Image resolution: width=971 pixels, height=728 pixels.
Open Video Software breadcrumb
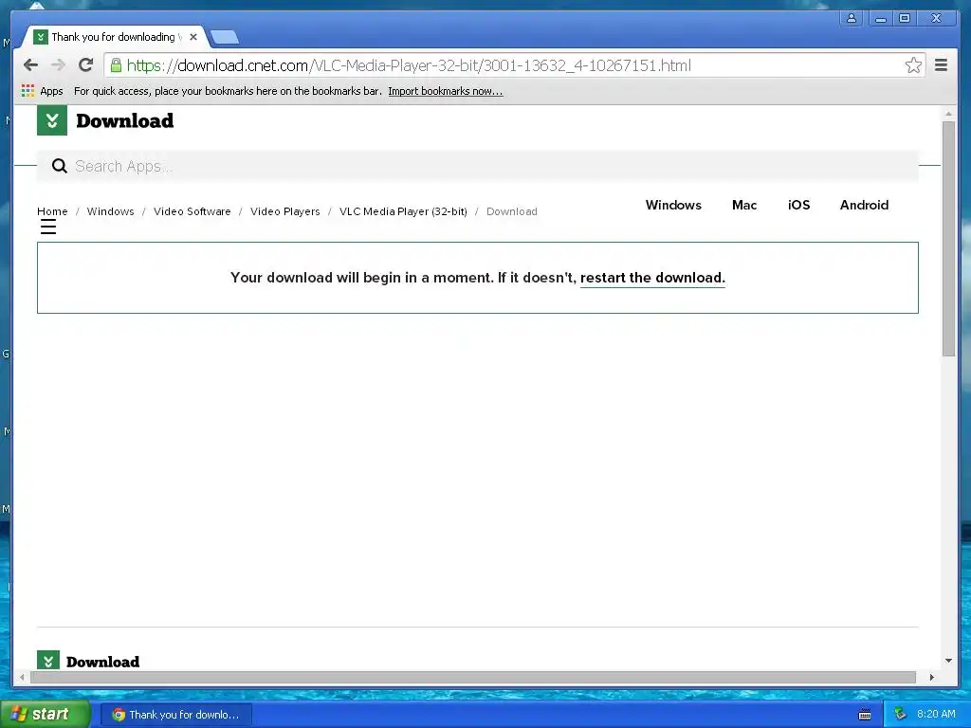[x=192, y=211]
